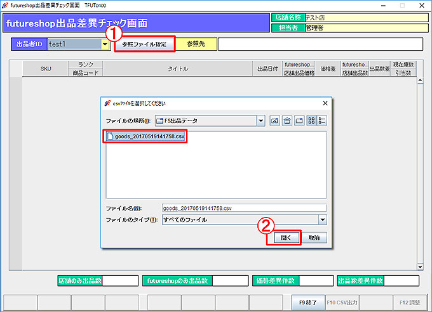Click the ランク column header
The width and height of the screenshot is (432, 312).
click(85, 65)
